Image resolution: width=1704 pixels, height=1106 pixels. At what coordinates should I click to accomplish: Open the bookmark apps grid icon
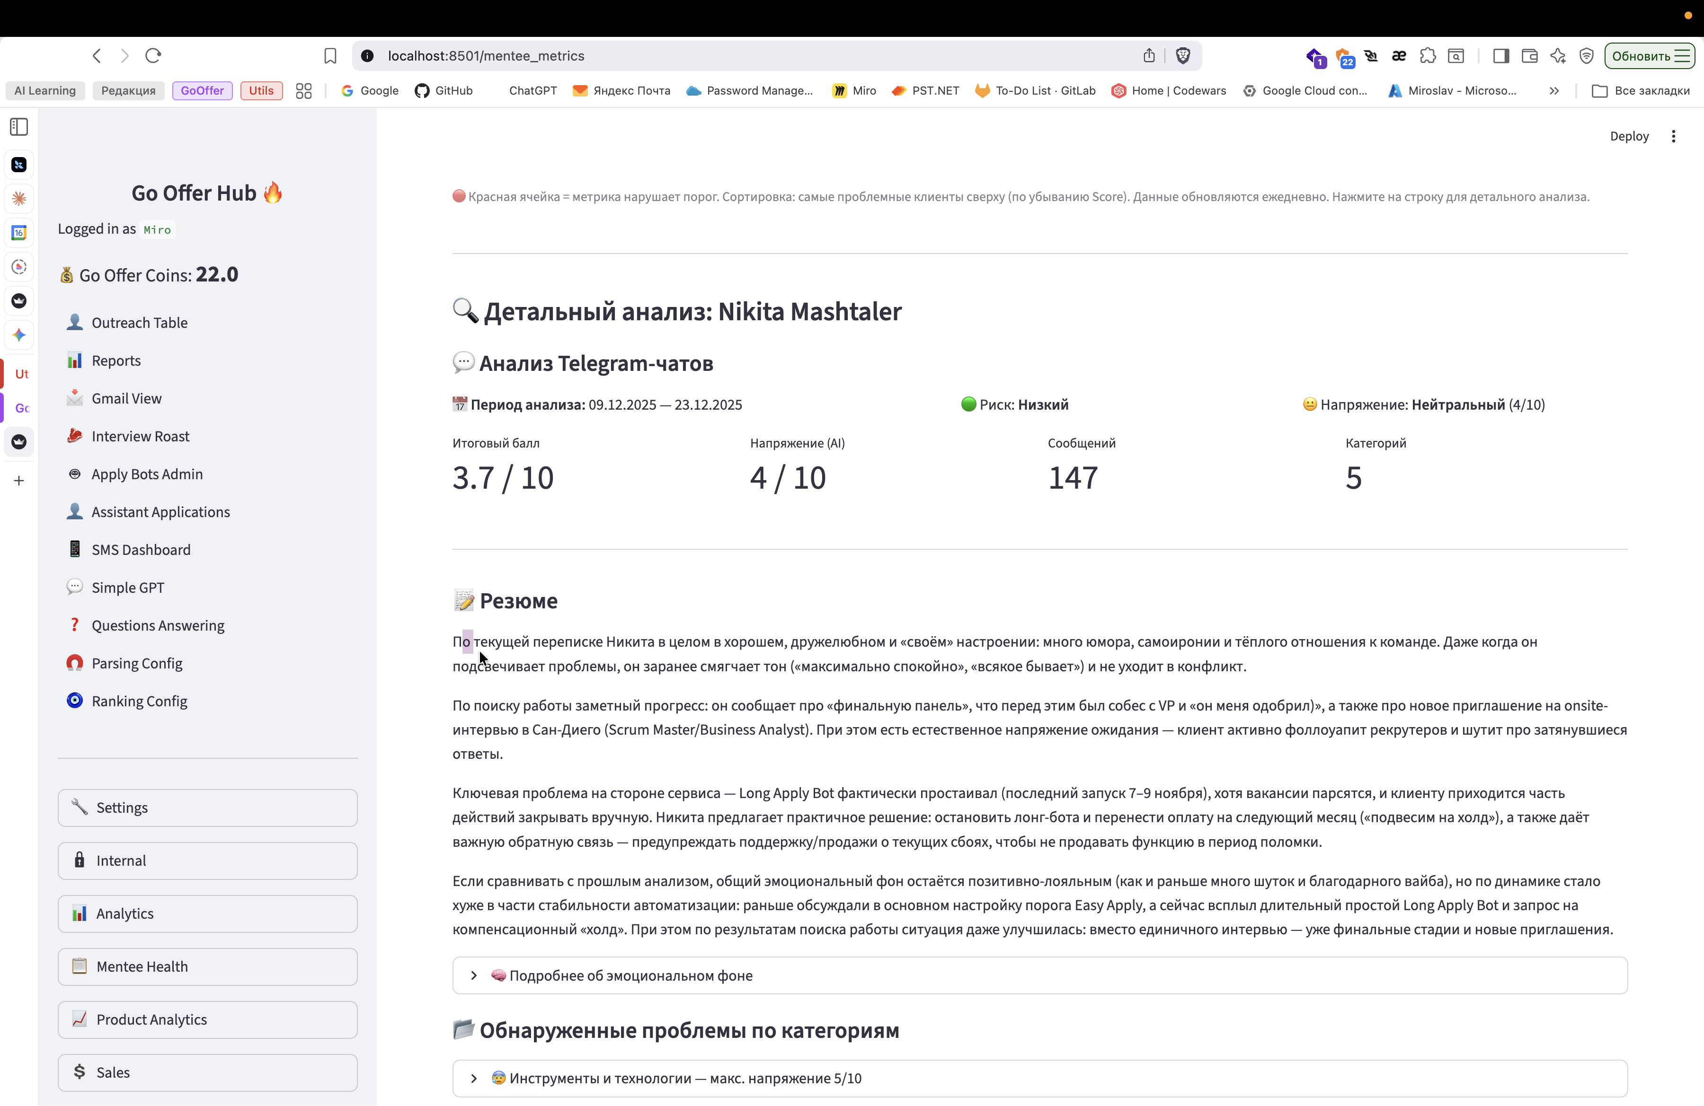click(x=303, y=91)
